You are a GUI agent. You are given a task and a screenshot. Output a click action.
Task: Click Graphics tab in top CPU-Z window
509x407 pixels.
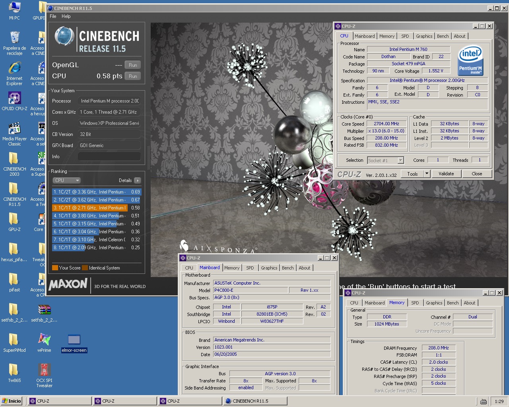tap(424, 36)
